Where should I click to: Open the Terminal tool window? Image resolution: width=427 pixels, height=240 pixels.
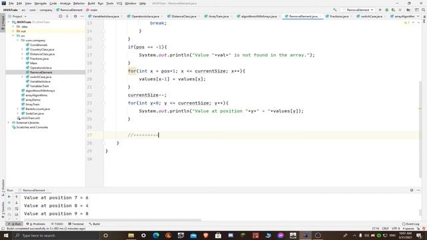76,224
